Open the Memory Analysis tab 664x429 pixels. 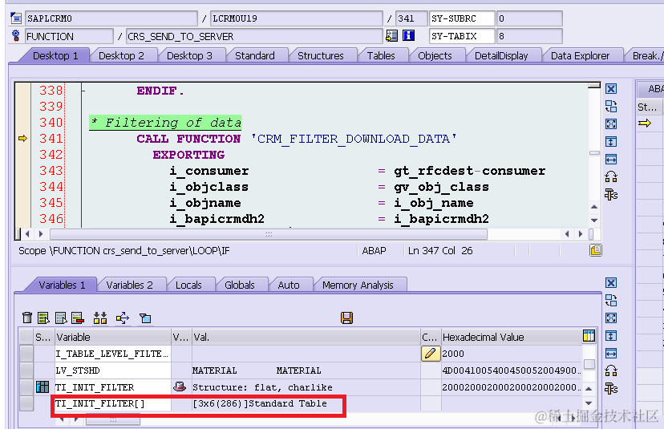(358, 285)
